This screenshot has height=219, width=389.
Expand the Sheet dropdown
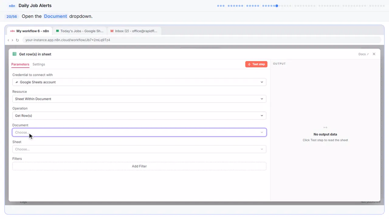coord(139,149)
